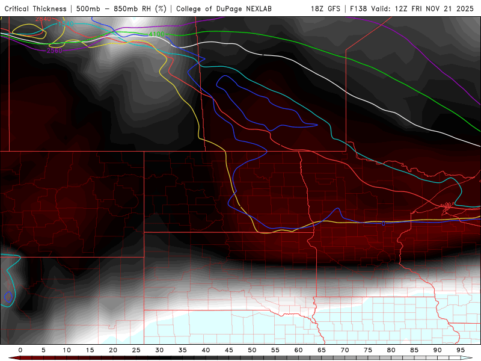Select the colorbar tick label "25"
Image resolution: width=481 pixels, height=361 pixels.
pos(136,350)
